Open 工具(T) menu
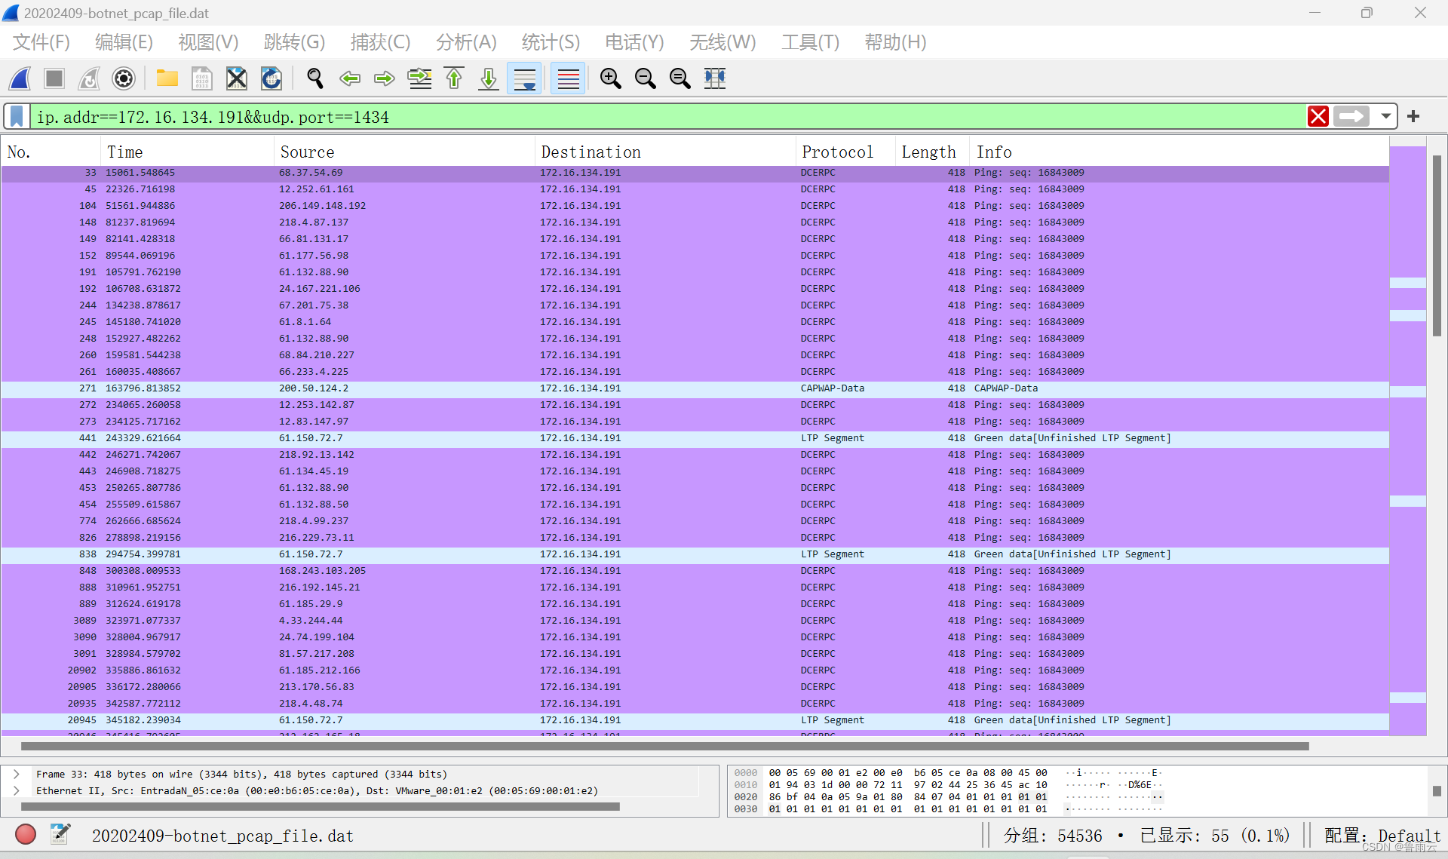The width and height of the screenshot is (1448, 859). tap(810, 42)
